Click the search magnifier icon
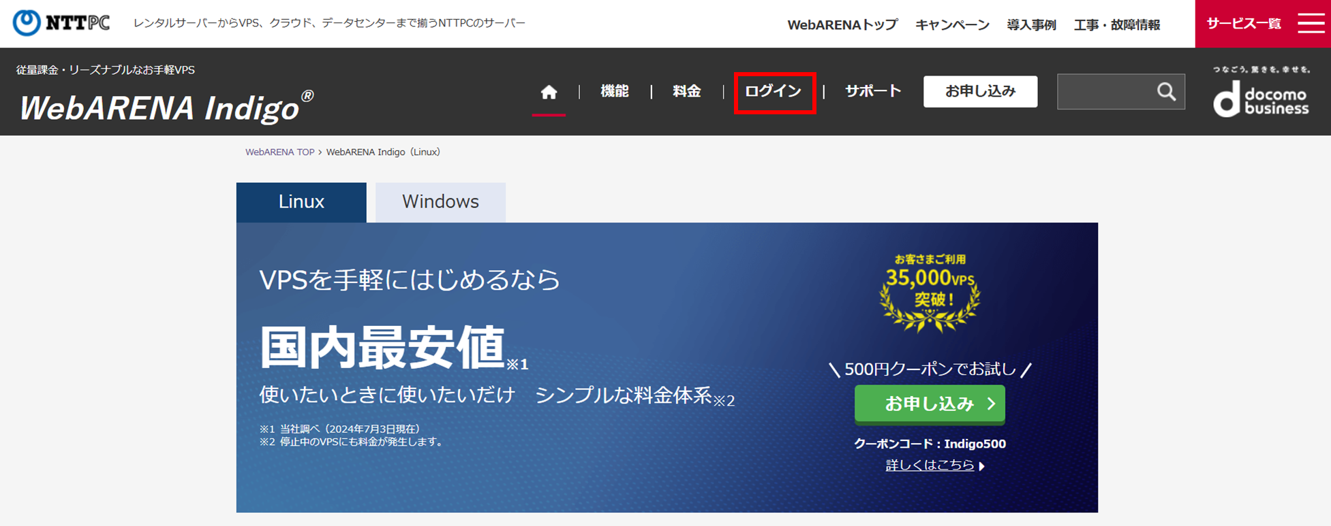This screenshot has width=1331, height=526. (x=1166, y=91)
